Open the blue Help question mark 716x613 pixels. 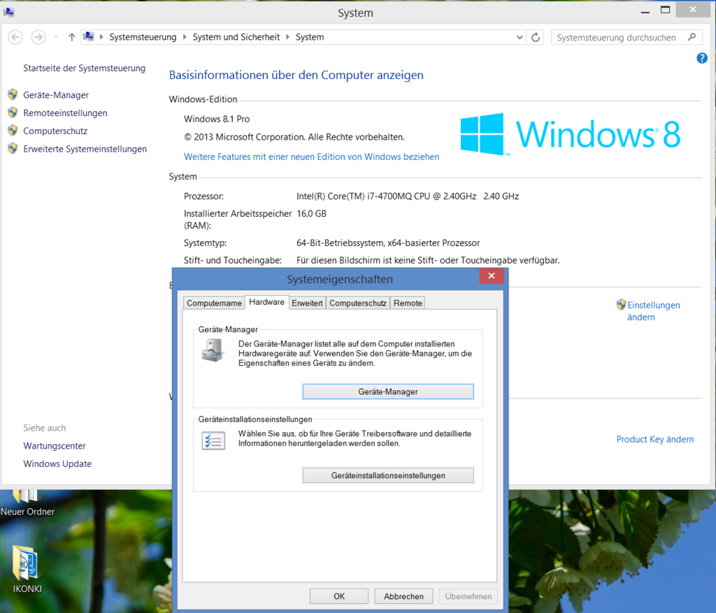(702, 58)
